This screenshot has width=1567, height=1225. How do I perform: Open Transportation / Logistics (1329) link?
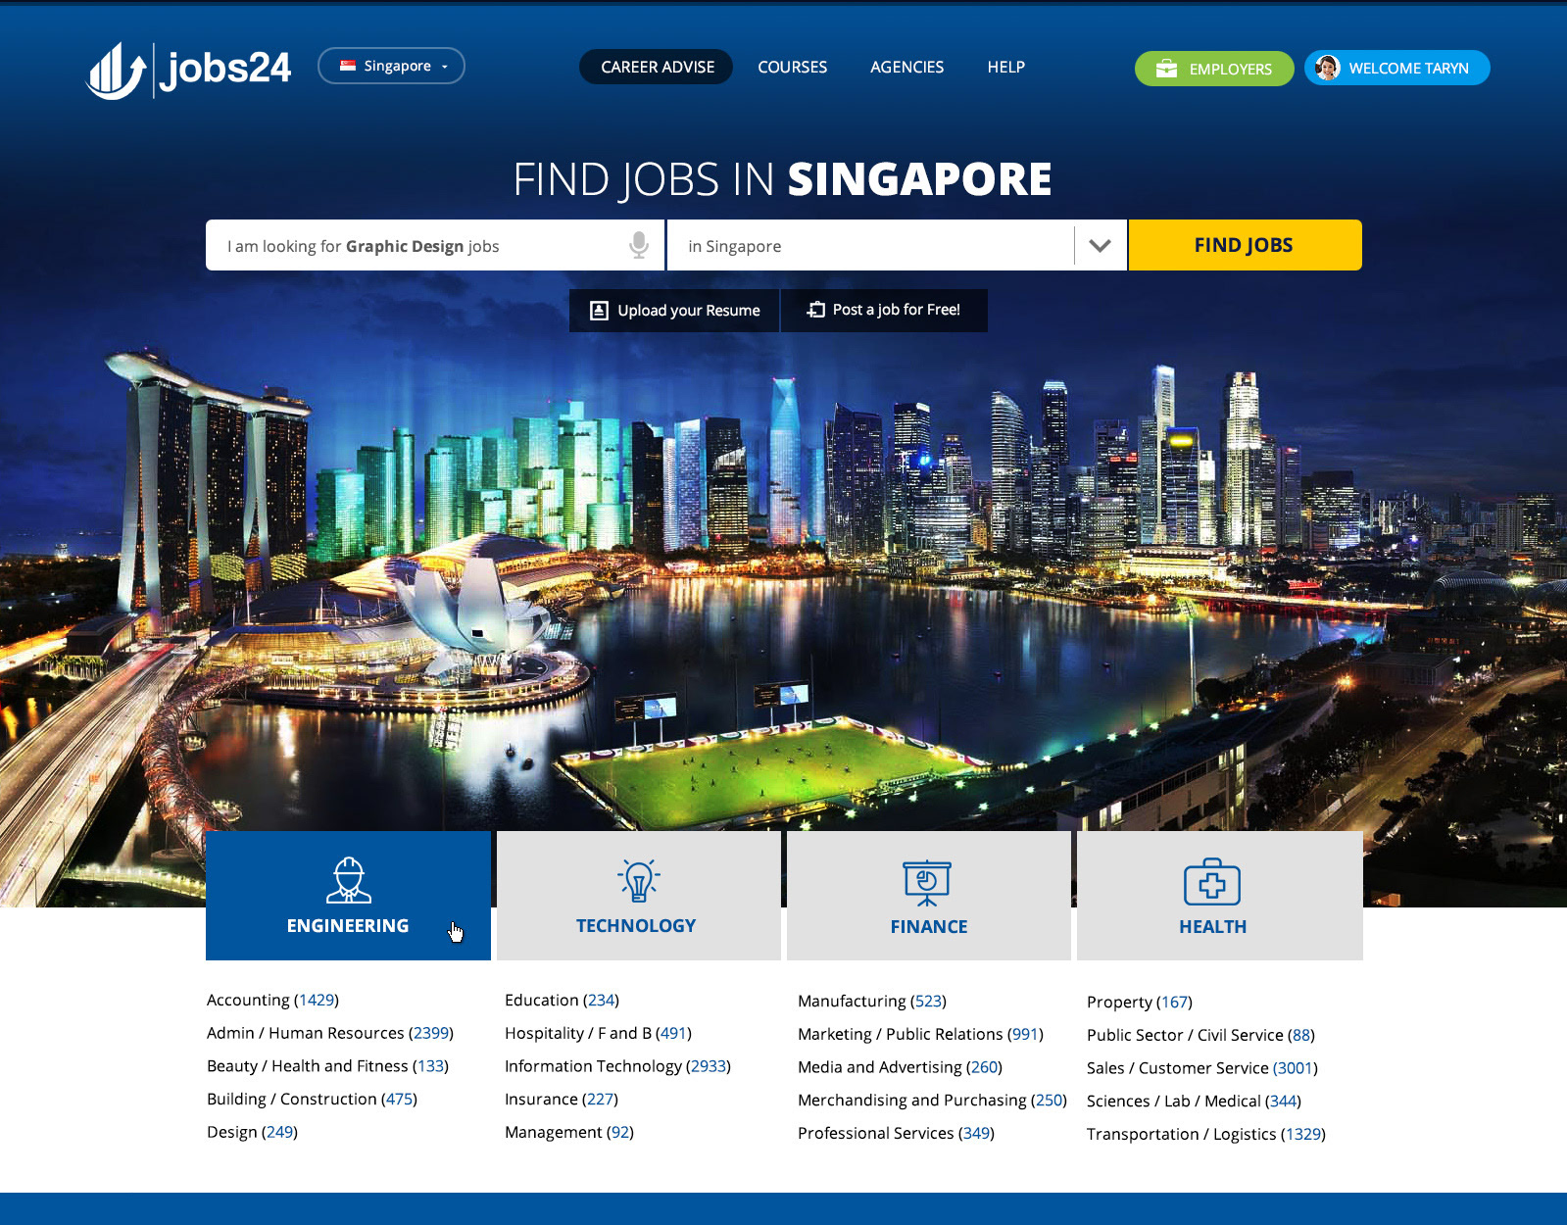click(x=1206, y=1134)
